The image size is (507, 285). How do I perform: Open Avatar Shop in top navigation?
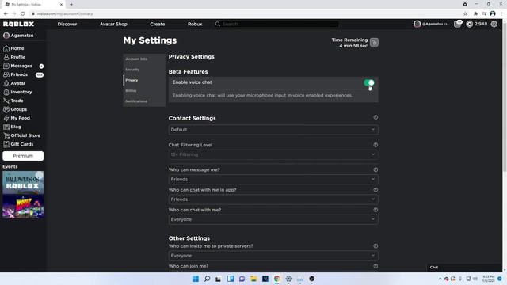coord(113,24)
